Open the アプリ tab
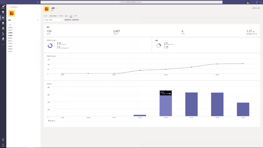 [x=76, y=16]
